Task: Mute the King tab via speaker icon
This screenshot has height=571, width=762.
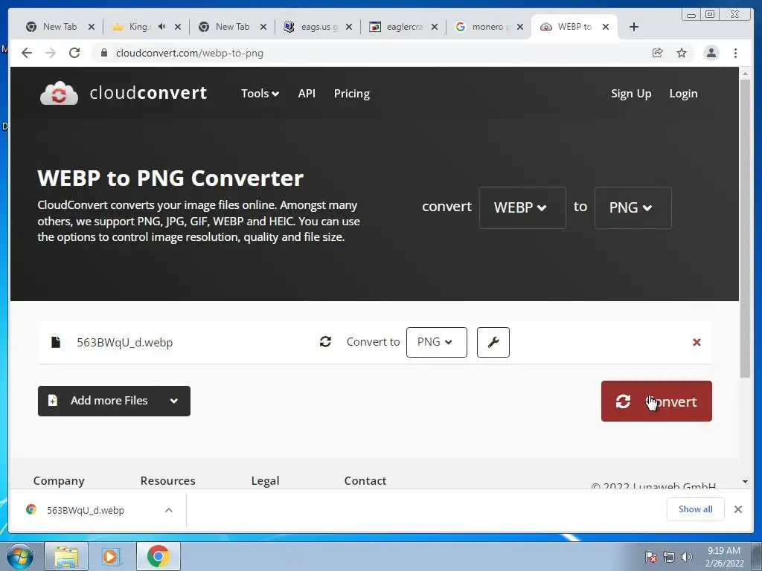Action: pyautogui.click(x=161, y=27)
